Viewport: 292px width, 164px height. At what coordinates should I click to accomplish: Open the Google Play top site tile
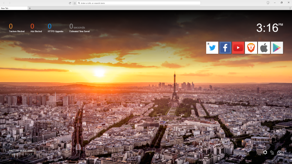point(277,48)
